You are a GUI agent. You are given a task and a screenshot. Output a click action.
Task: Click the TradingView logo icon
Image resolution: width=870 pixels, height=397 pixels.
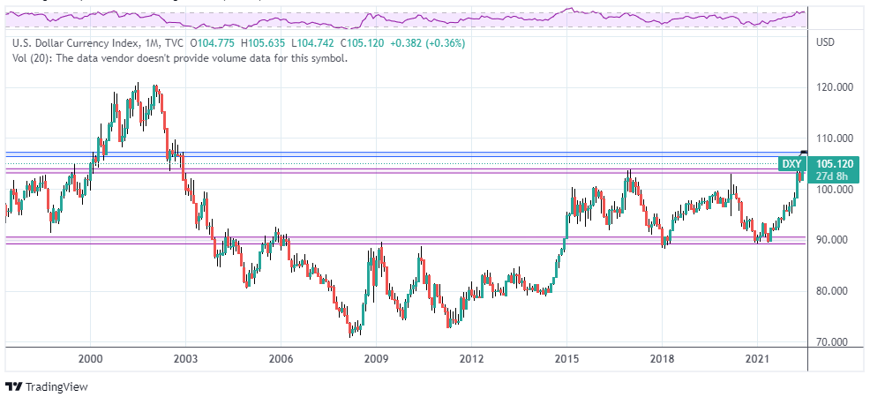click(x=13, y=386)
